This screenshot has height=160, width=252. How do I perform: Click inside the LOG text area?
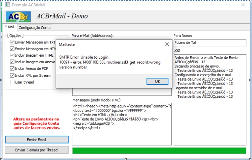(x=210, y=100)
